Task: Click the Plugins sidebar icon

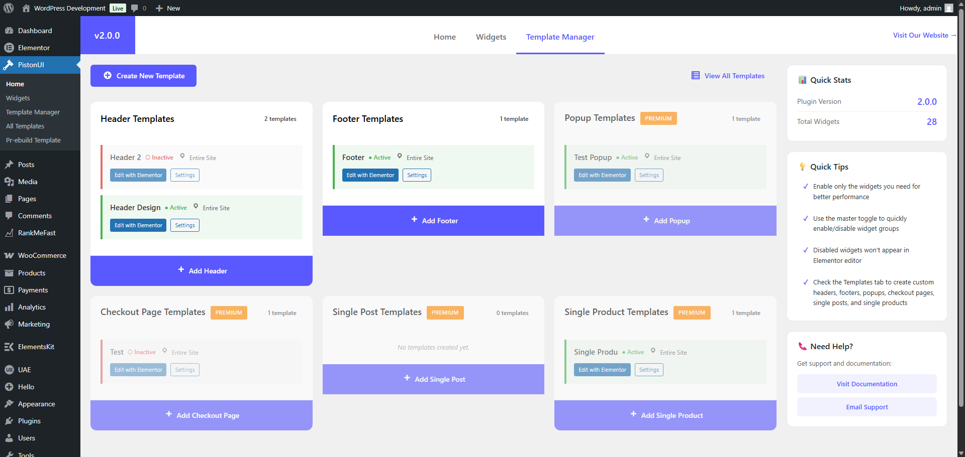Action: (9, 421)
